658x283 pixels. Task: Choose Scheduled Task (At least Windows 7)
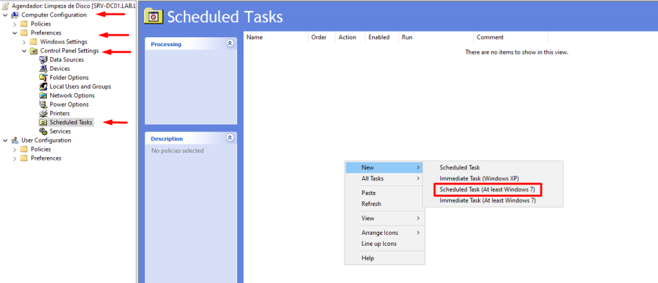[487, 190]
